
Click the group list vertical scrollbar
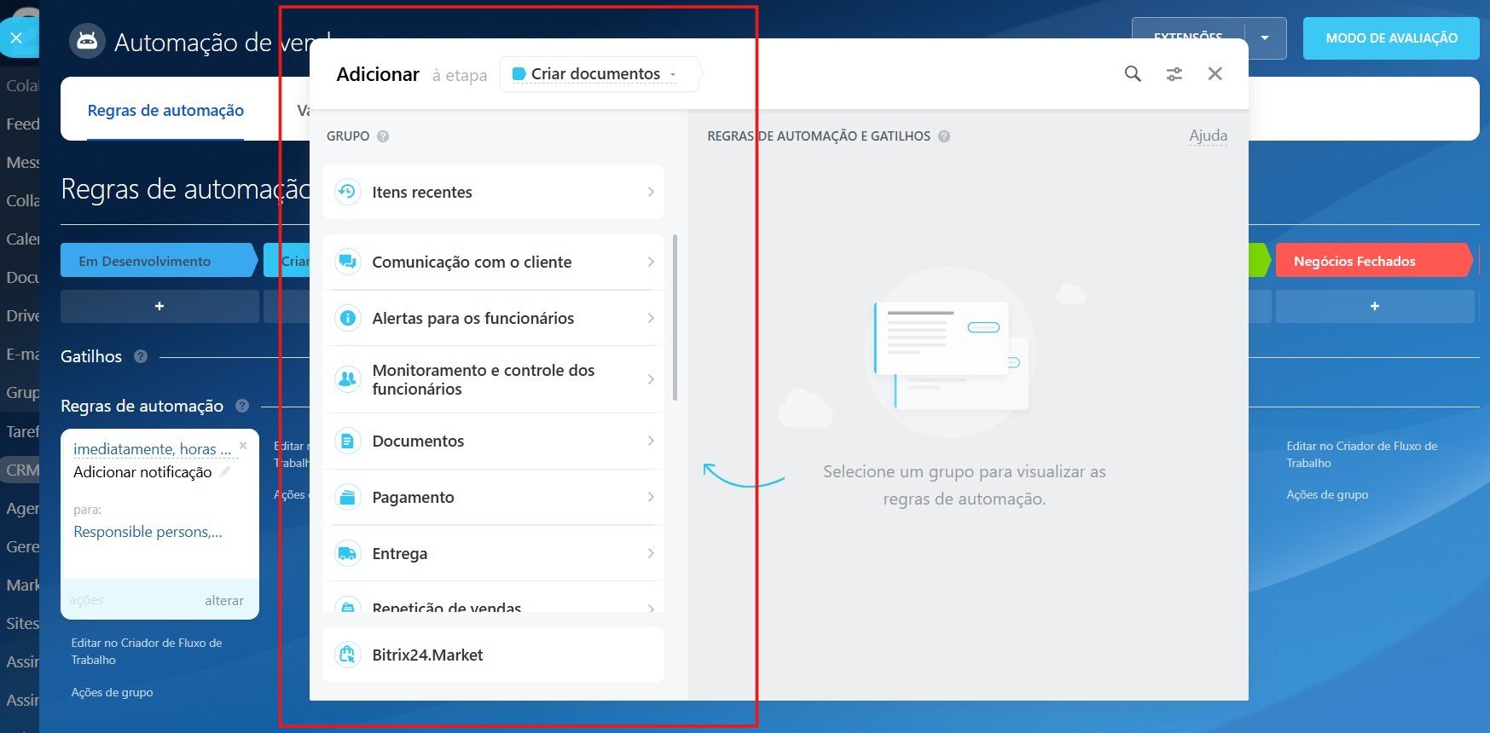click(x=675, y=317)
